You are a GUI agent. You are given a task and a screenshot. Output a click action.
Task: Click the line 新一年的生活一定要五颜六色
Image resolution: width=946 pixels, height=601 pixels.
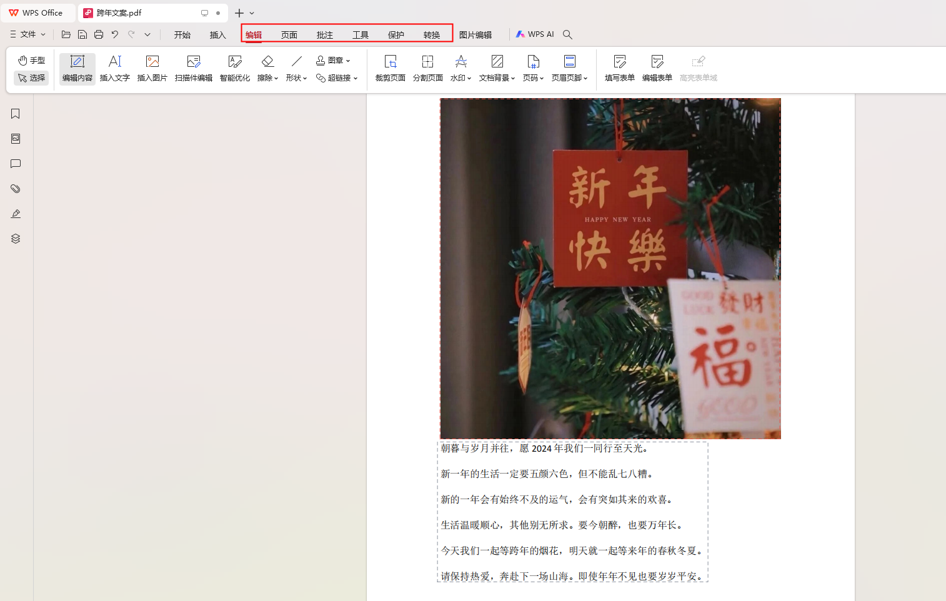coord(549,474)
